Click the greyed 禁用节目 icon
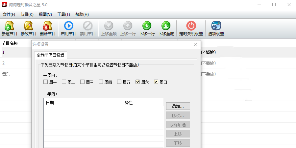The width and height of the screenshot is (296, 148). [x=87, y=26]
